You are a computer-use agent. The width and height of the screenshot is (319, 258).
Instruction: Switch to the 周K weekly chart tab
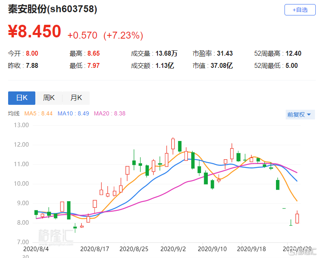click(x=49, y=98)
